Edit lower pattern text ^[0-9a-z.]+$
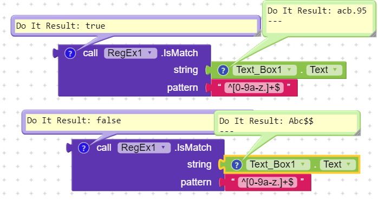 click(x=268, y=182)
